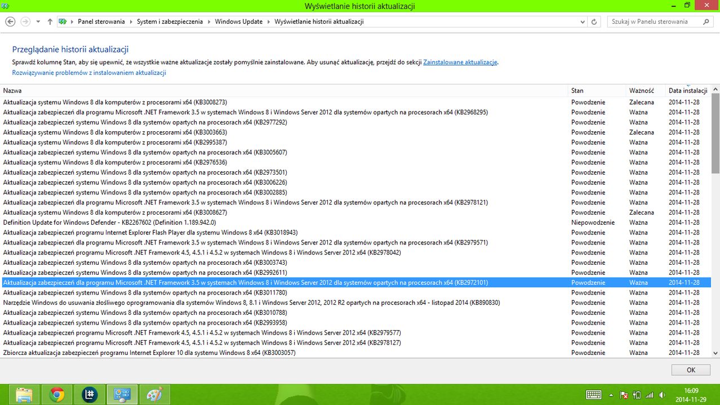Show hidden system tray icons
Viewport: 720px width, 405px height.
[611, 395]
